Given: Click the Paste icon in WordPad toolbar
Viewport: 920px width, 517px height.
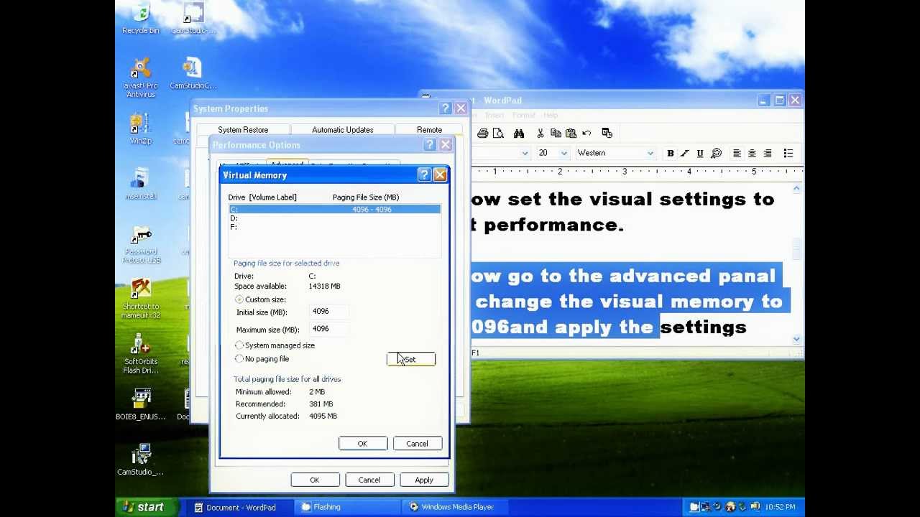Looking at the screenshot, I should click(571, 134).
